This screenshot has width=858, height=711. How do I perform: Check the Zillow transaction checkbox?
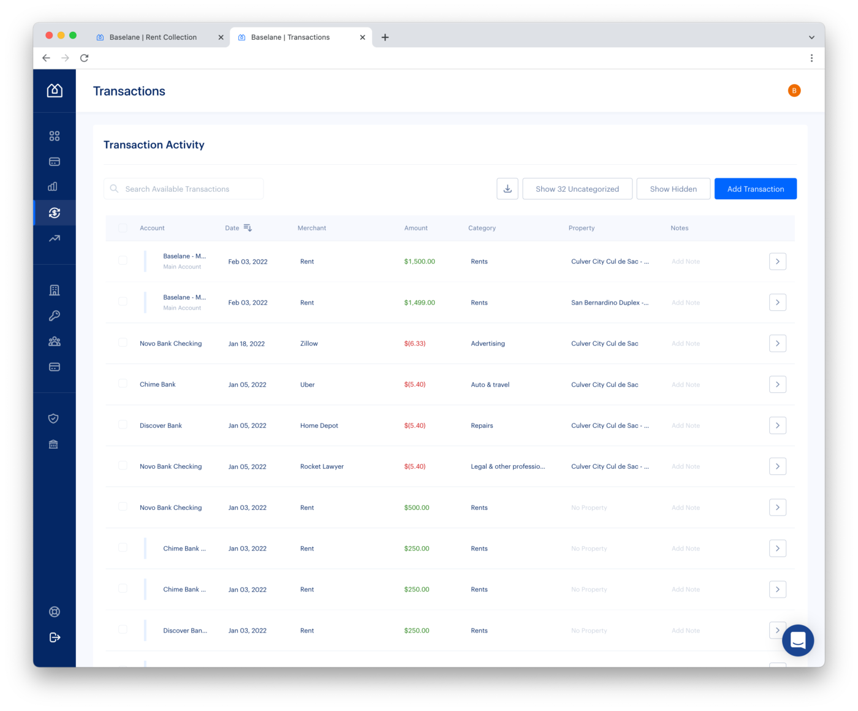click(x=123, y=343)
